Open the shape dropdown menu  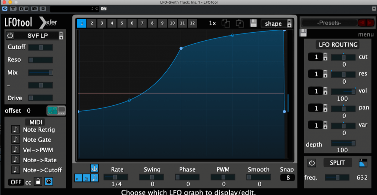click(x=276, y=24)
